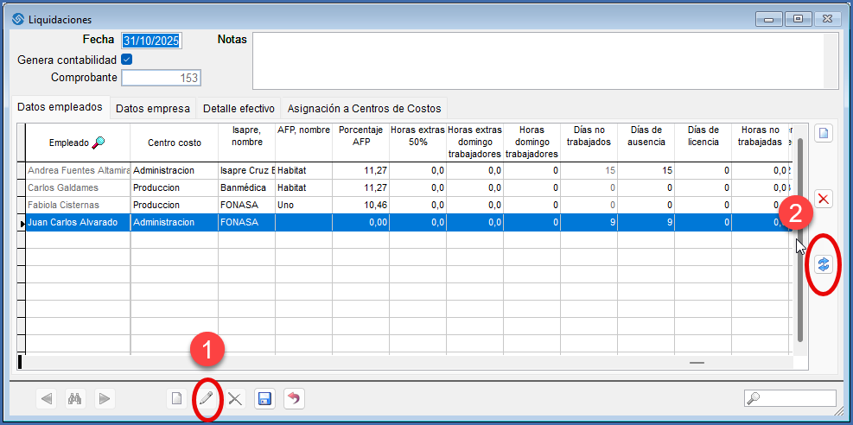Click the Uno AFP cell for Fabiola Cisternas
This screenshot has width=853, height=425.
(x=303, y=205)
